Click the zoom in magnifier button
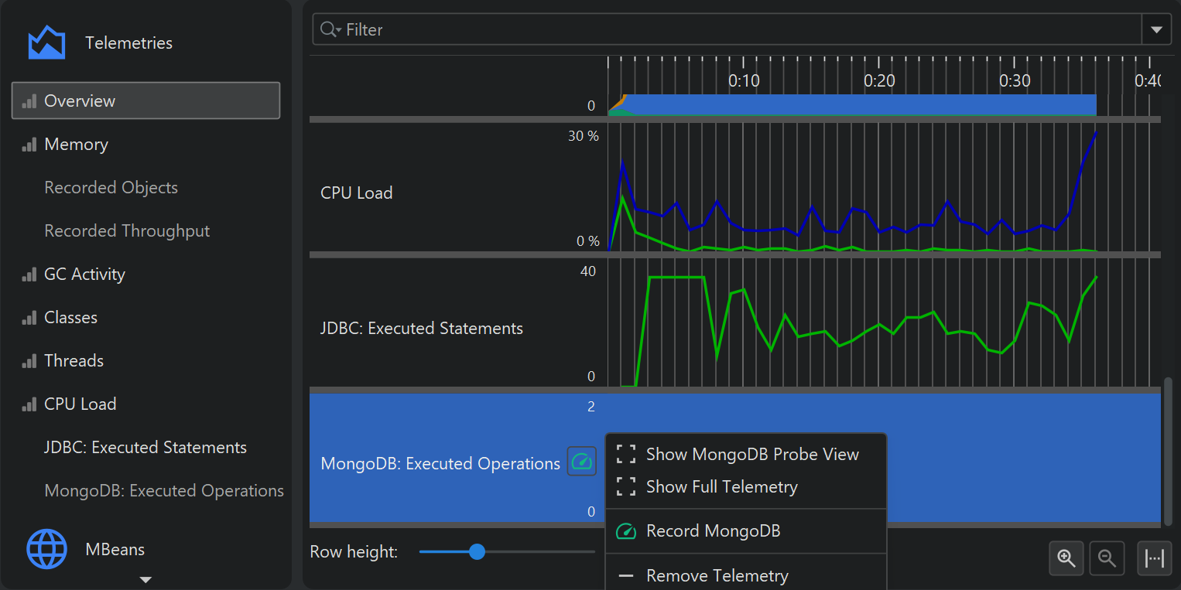 click(1066, 558)
